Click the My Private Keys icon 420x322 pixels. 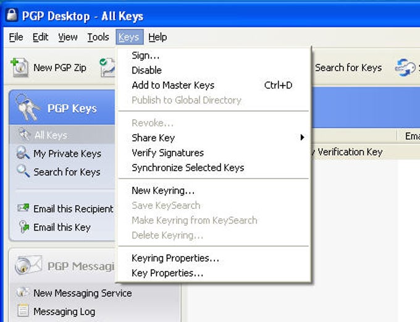[23, 153]
